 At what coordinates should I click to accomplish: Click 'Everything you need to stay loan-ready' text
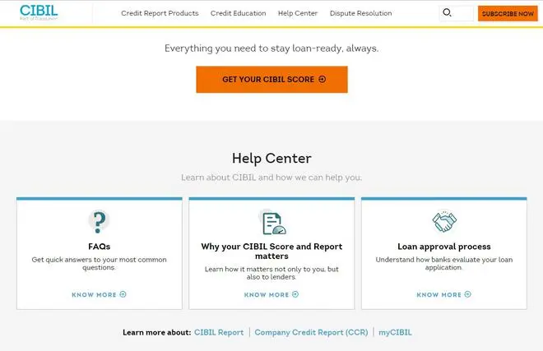(x=271, y=48)
